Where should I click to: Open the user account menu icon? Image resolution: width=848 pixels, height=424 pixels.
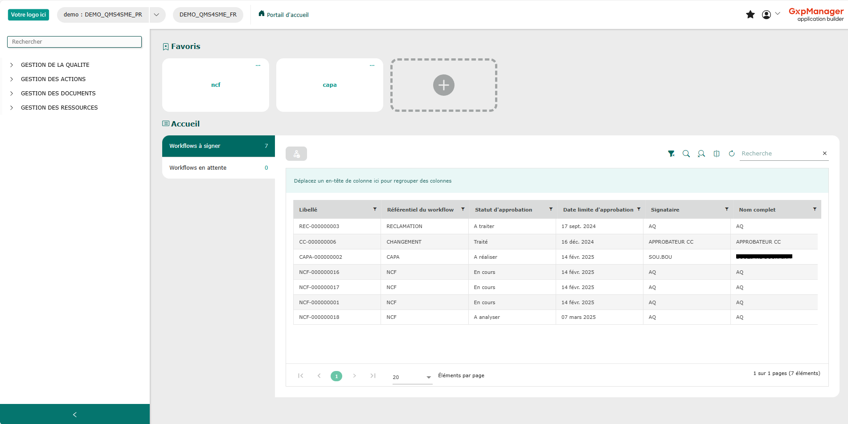tap(766, 15)
